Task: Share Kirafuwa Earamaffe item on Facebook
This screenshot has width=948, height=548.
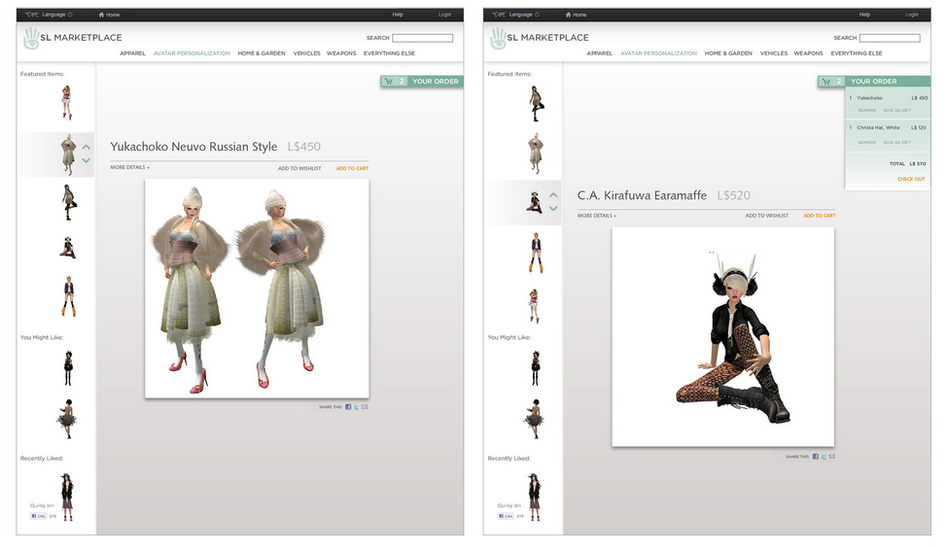Action: click(x=816, y=457)
